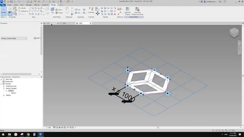Click Load into Project and Close
Viewport: 244px width, 137px height.
(137, 11)
